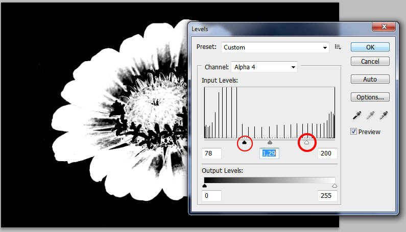Click the output levels white slider handle

(335, 186)
